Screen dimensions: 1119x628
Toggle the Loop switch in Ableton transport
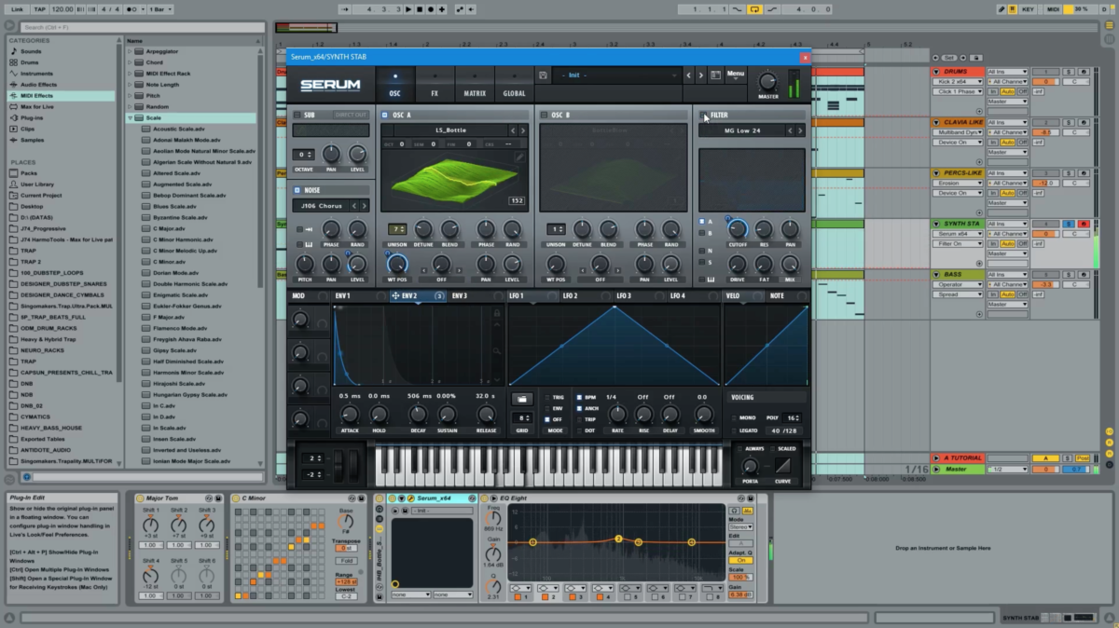pos(755,9)
